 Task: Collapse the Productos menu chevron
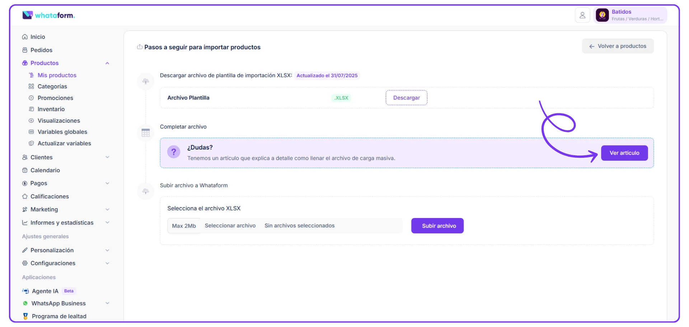pos(107,63)
